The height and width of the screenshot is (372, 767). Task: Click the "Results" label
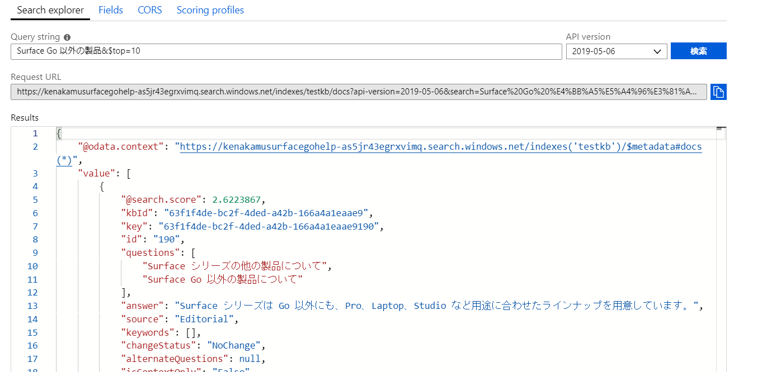click(x=25, y=117)
